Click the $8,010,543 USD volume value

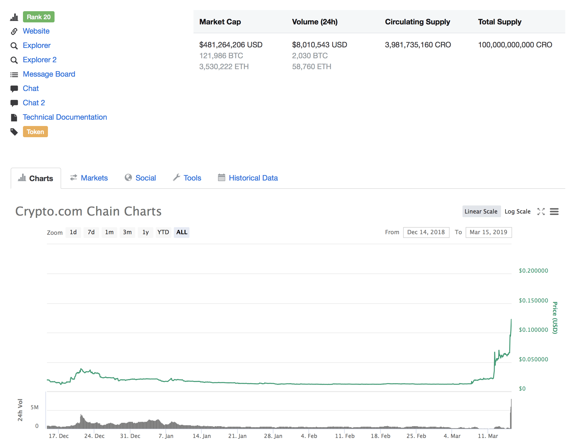(x=320, y=45)
